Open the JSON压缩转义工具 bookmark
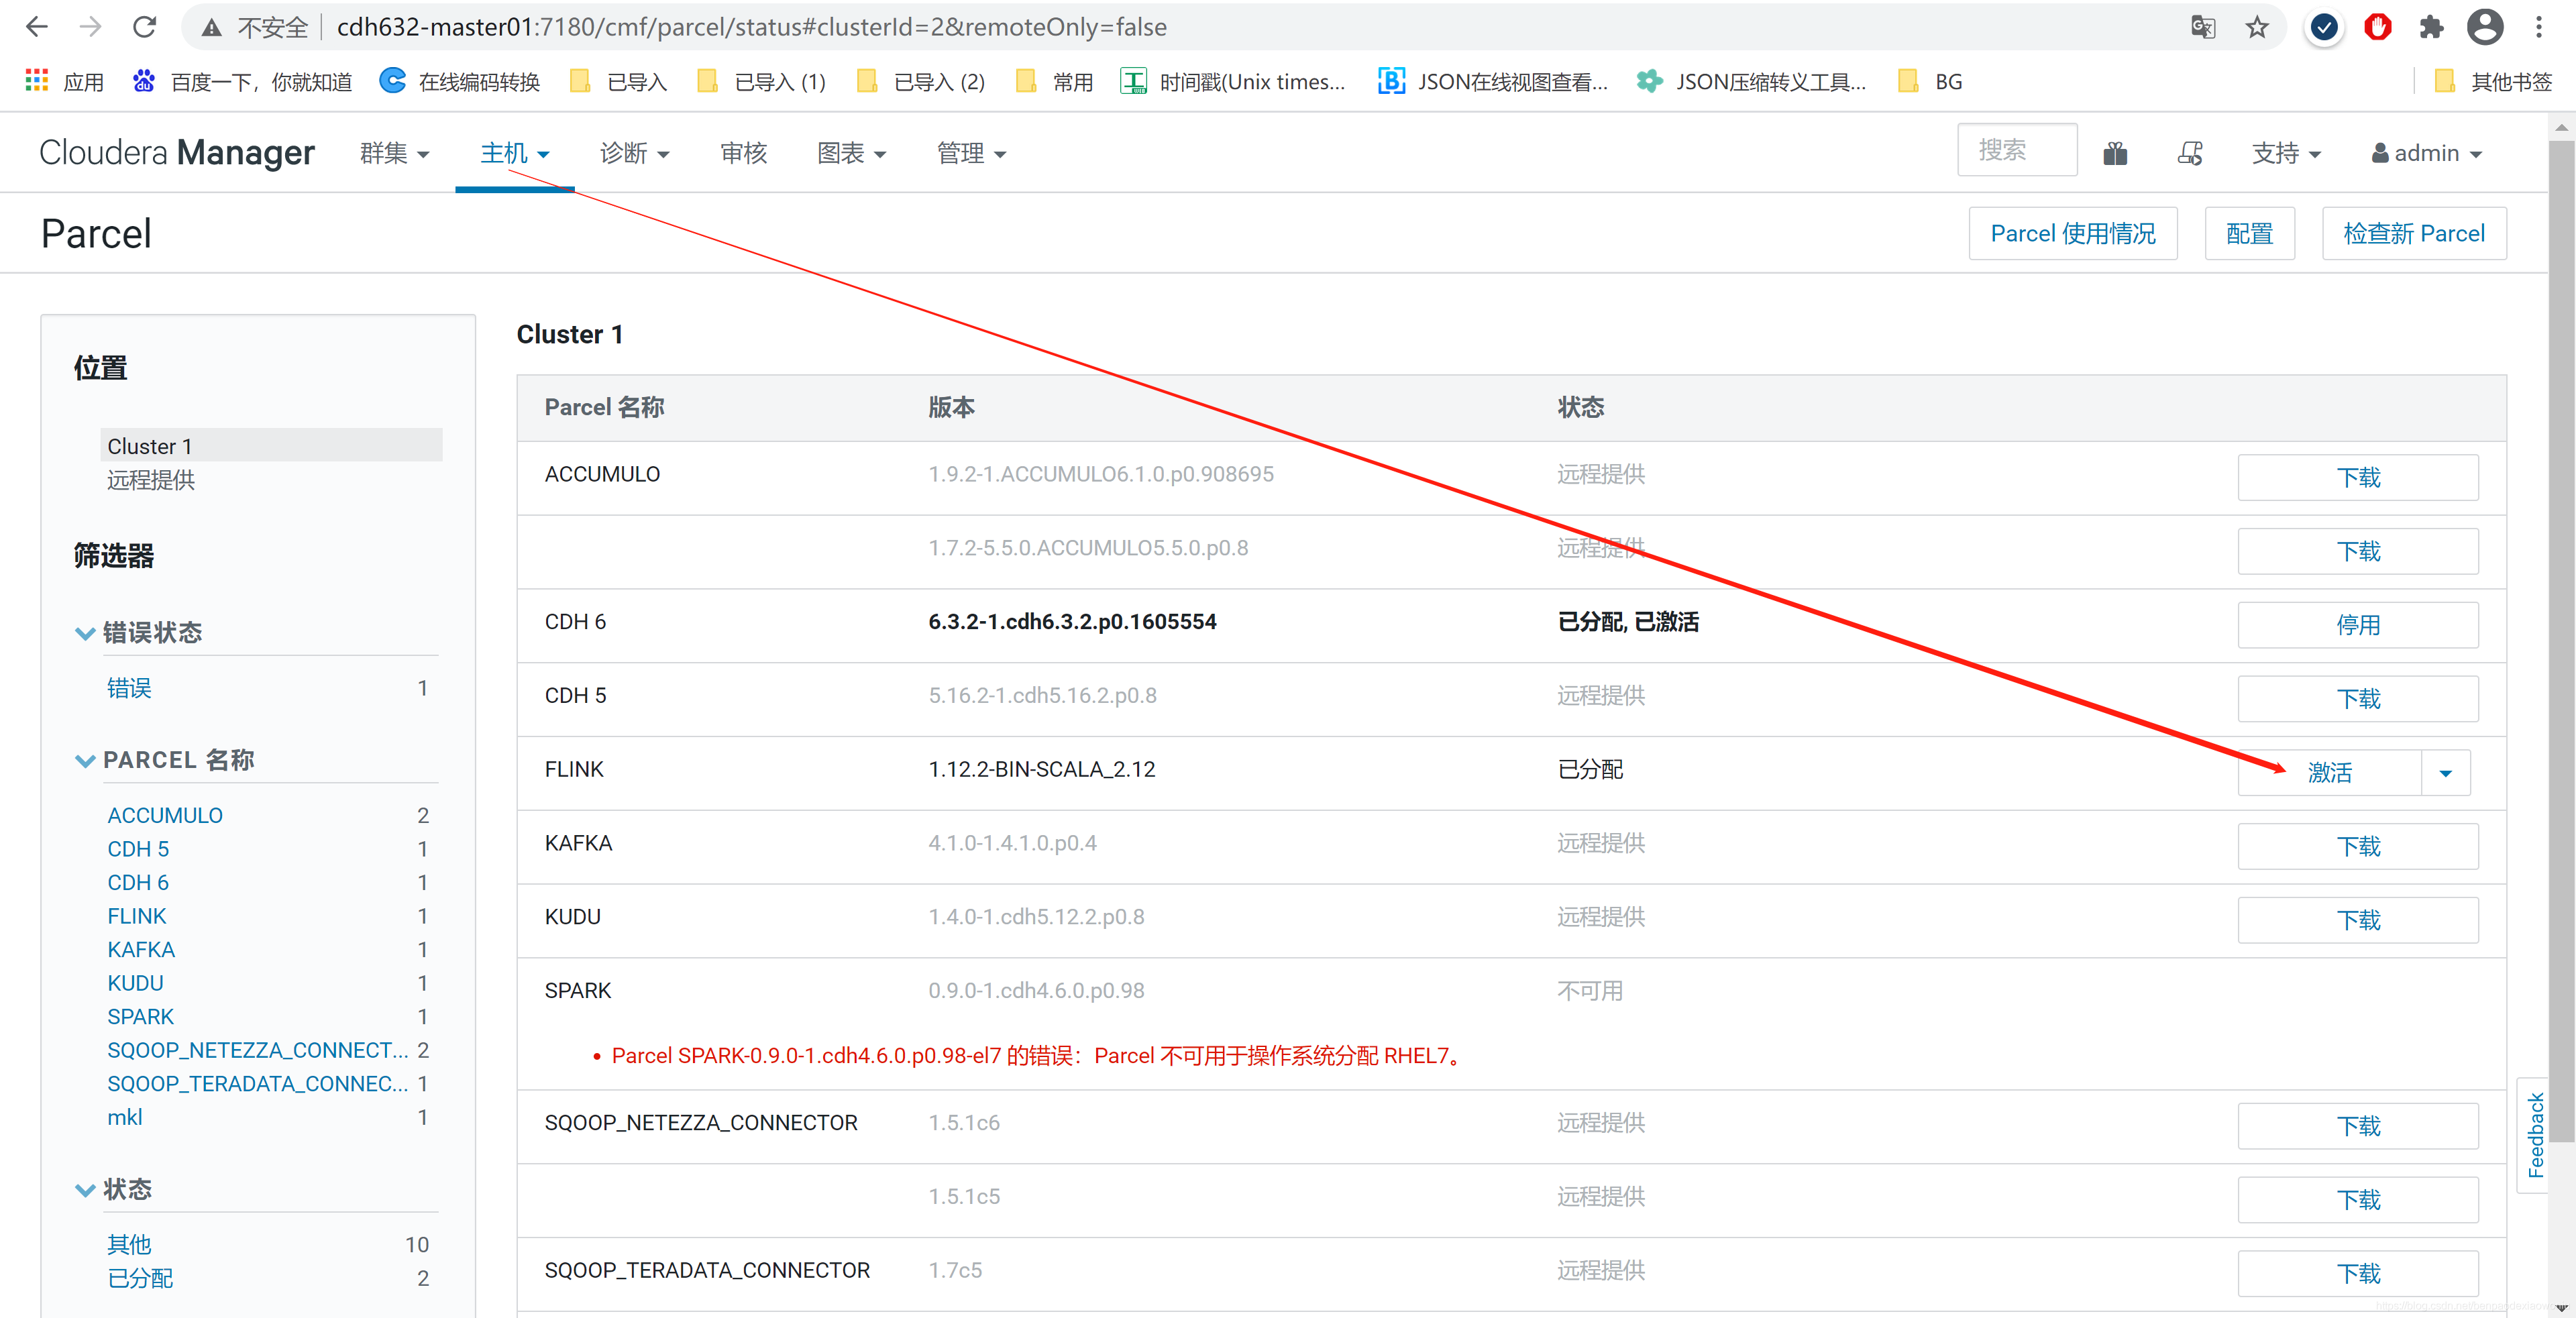2576x1318 pixels. pos(1751,81)
